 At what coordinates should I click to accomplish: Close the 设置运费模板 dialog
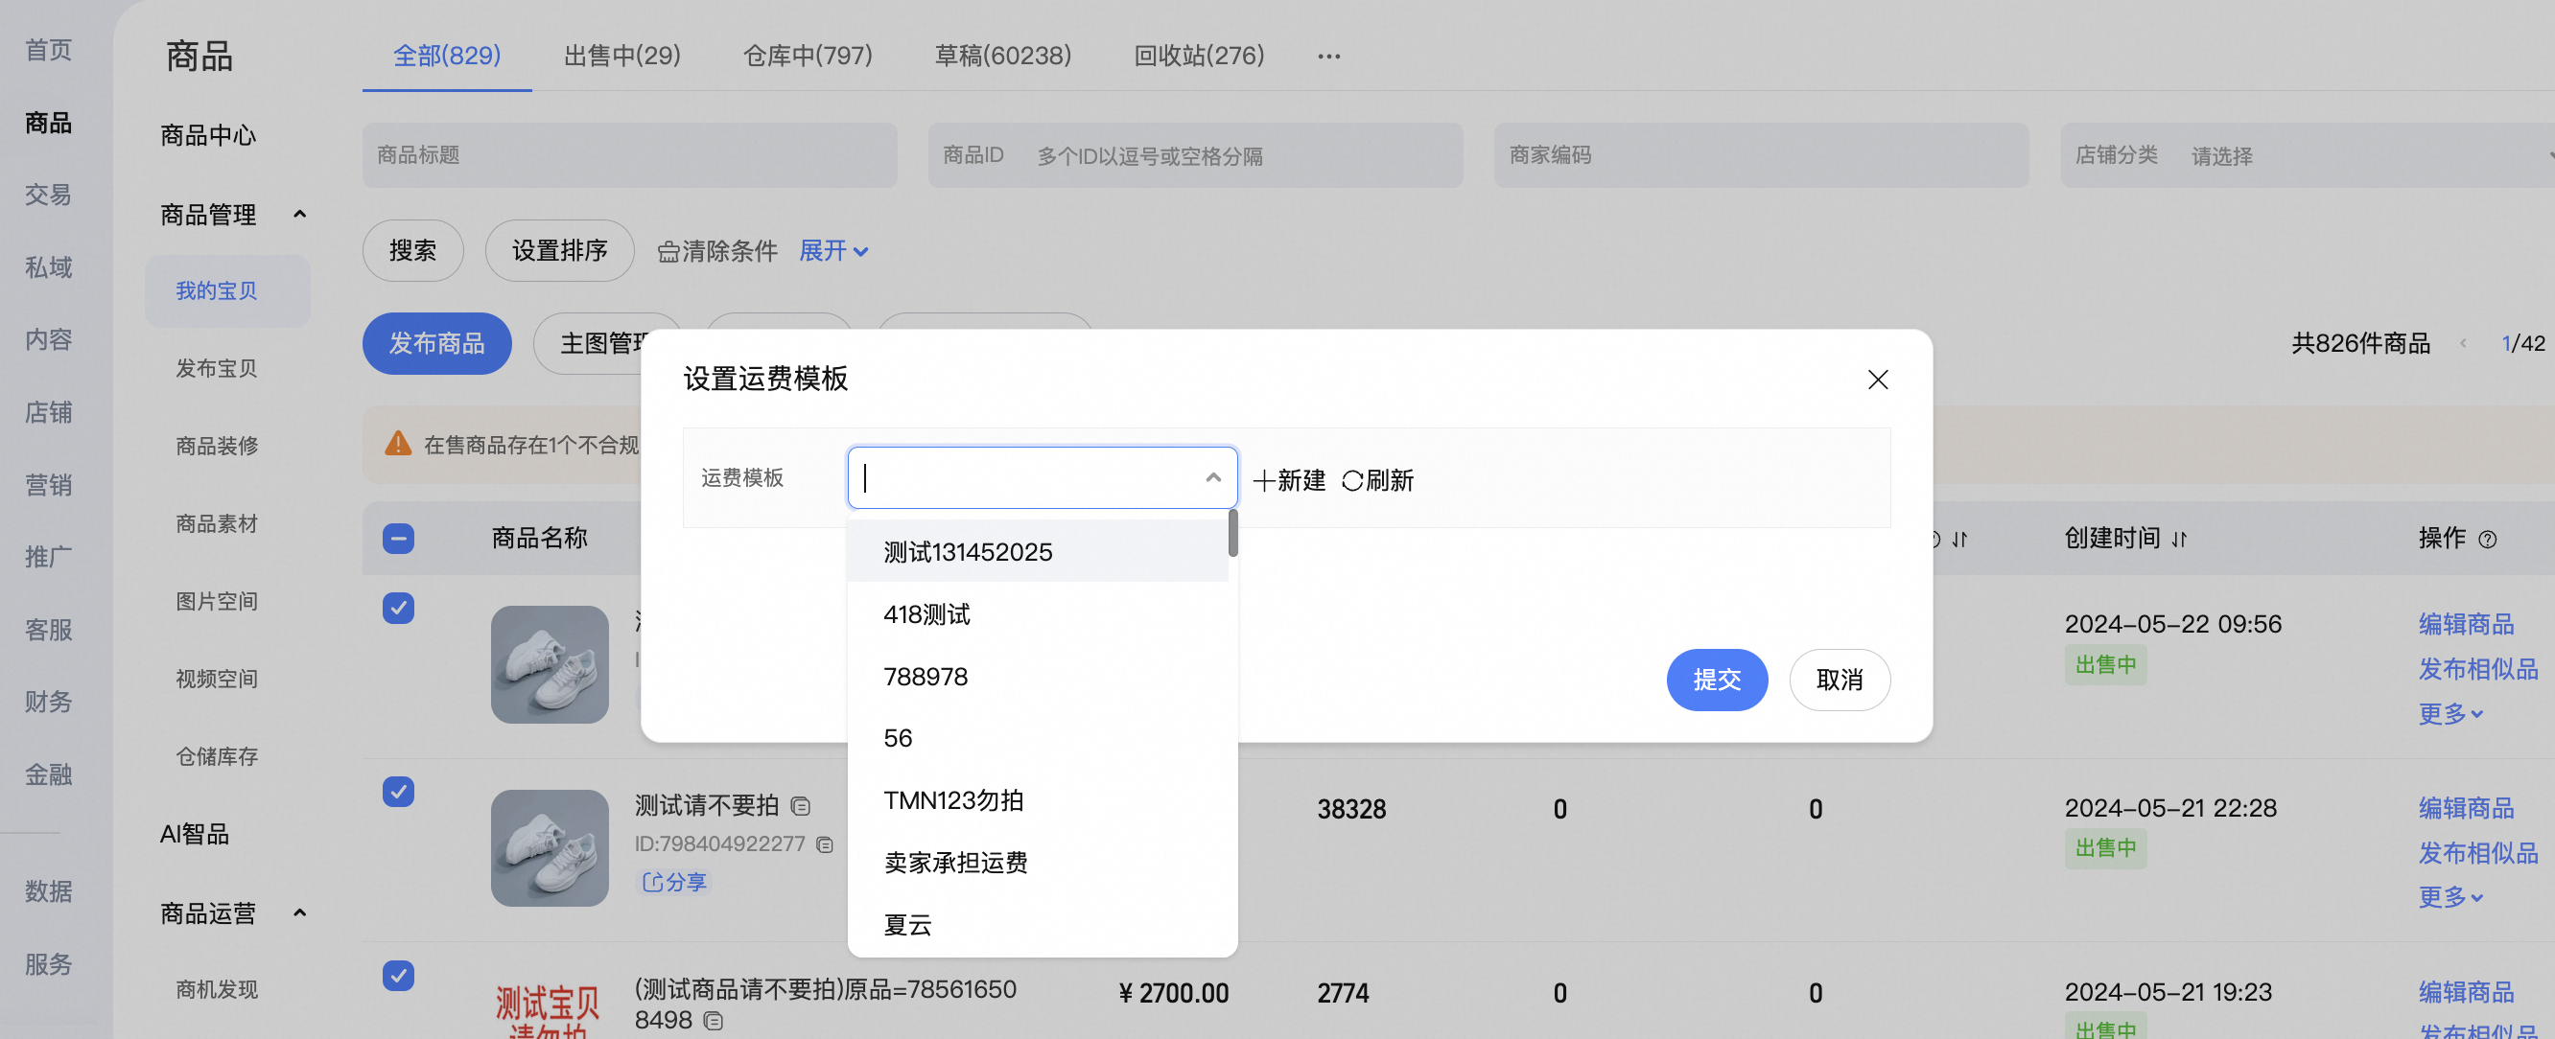click(1878, 380)
